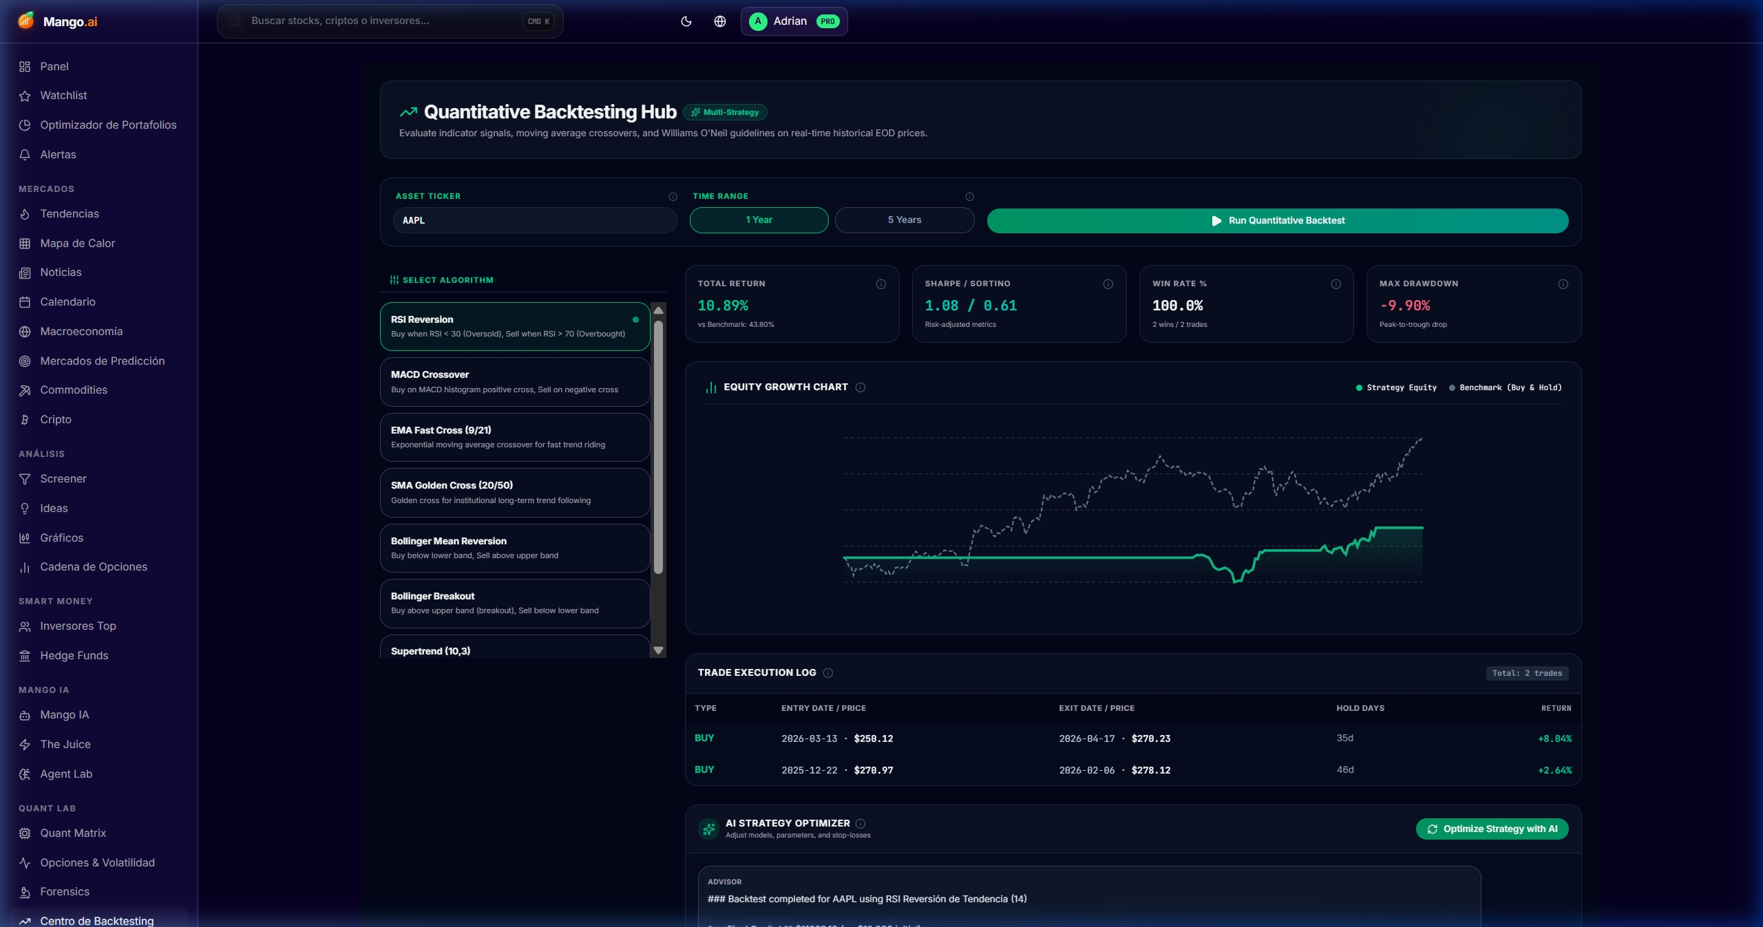
Task: Run Quantitative Backtest
Action: point(1278,220)
